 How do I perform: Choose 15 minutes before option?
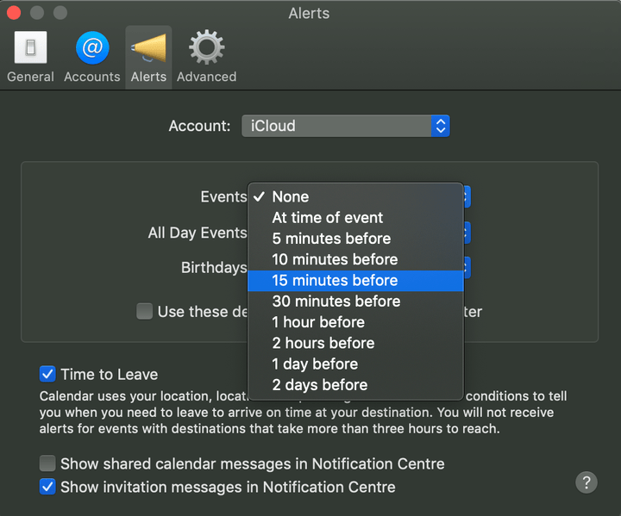coord(355,281)
